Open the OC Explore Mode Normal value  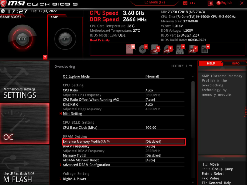click(x=152, y=76)
